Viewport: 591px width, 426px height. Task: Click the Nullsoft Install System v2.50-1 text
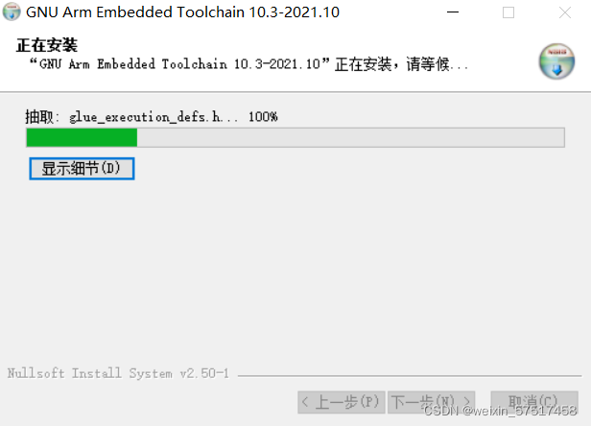[x=118, y=373]
